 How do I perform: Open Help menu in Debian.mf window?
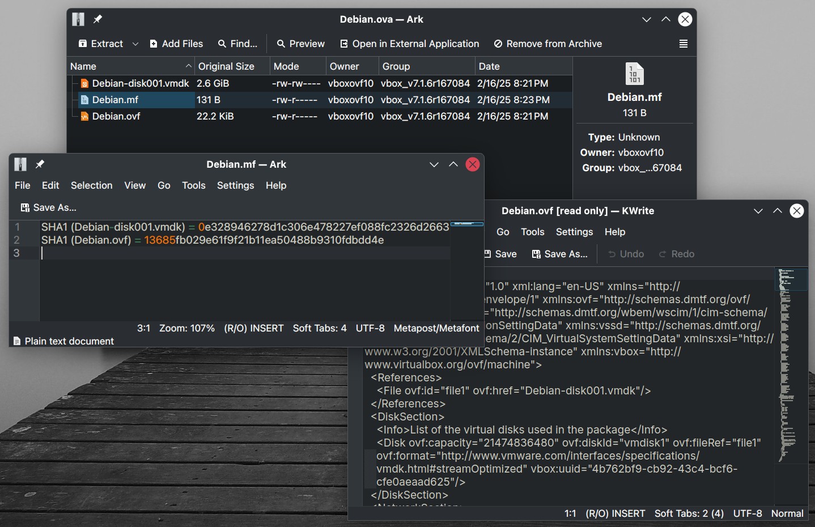coord(276,185)
